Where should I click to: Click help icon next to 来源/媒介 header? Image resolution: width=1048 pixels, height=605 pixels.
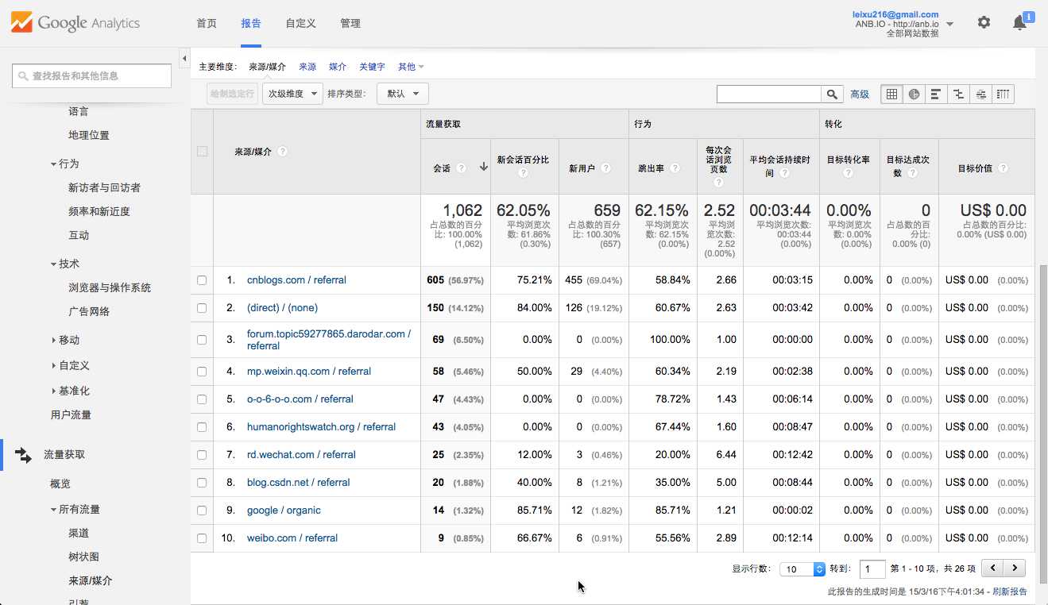tap(282, 152)
